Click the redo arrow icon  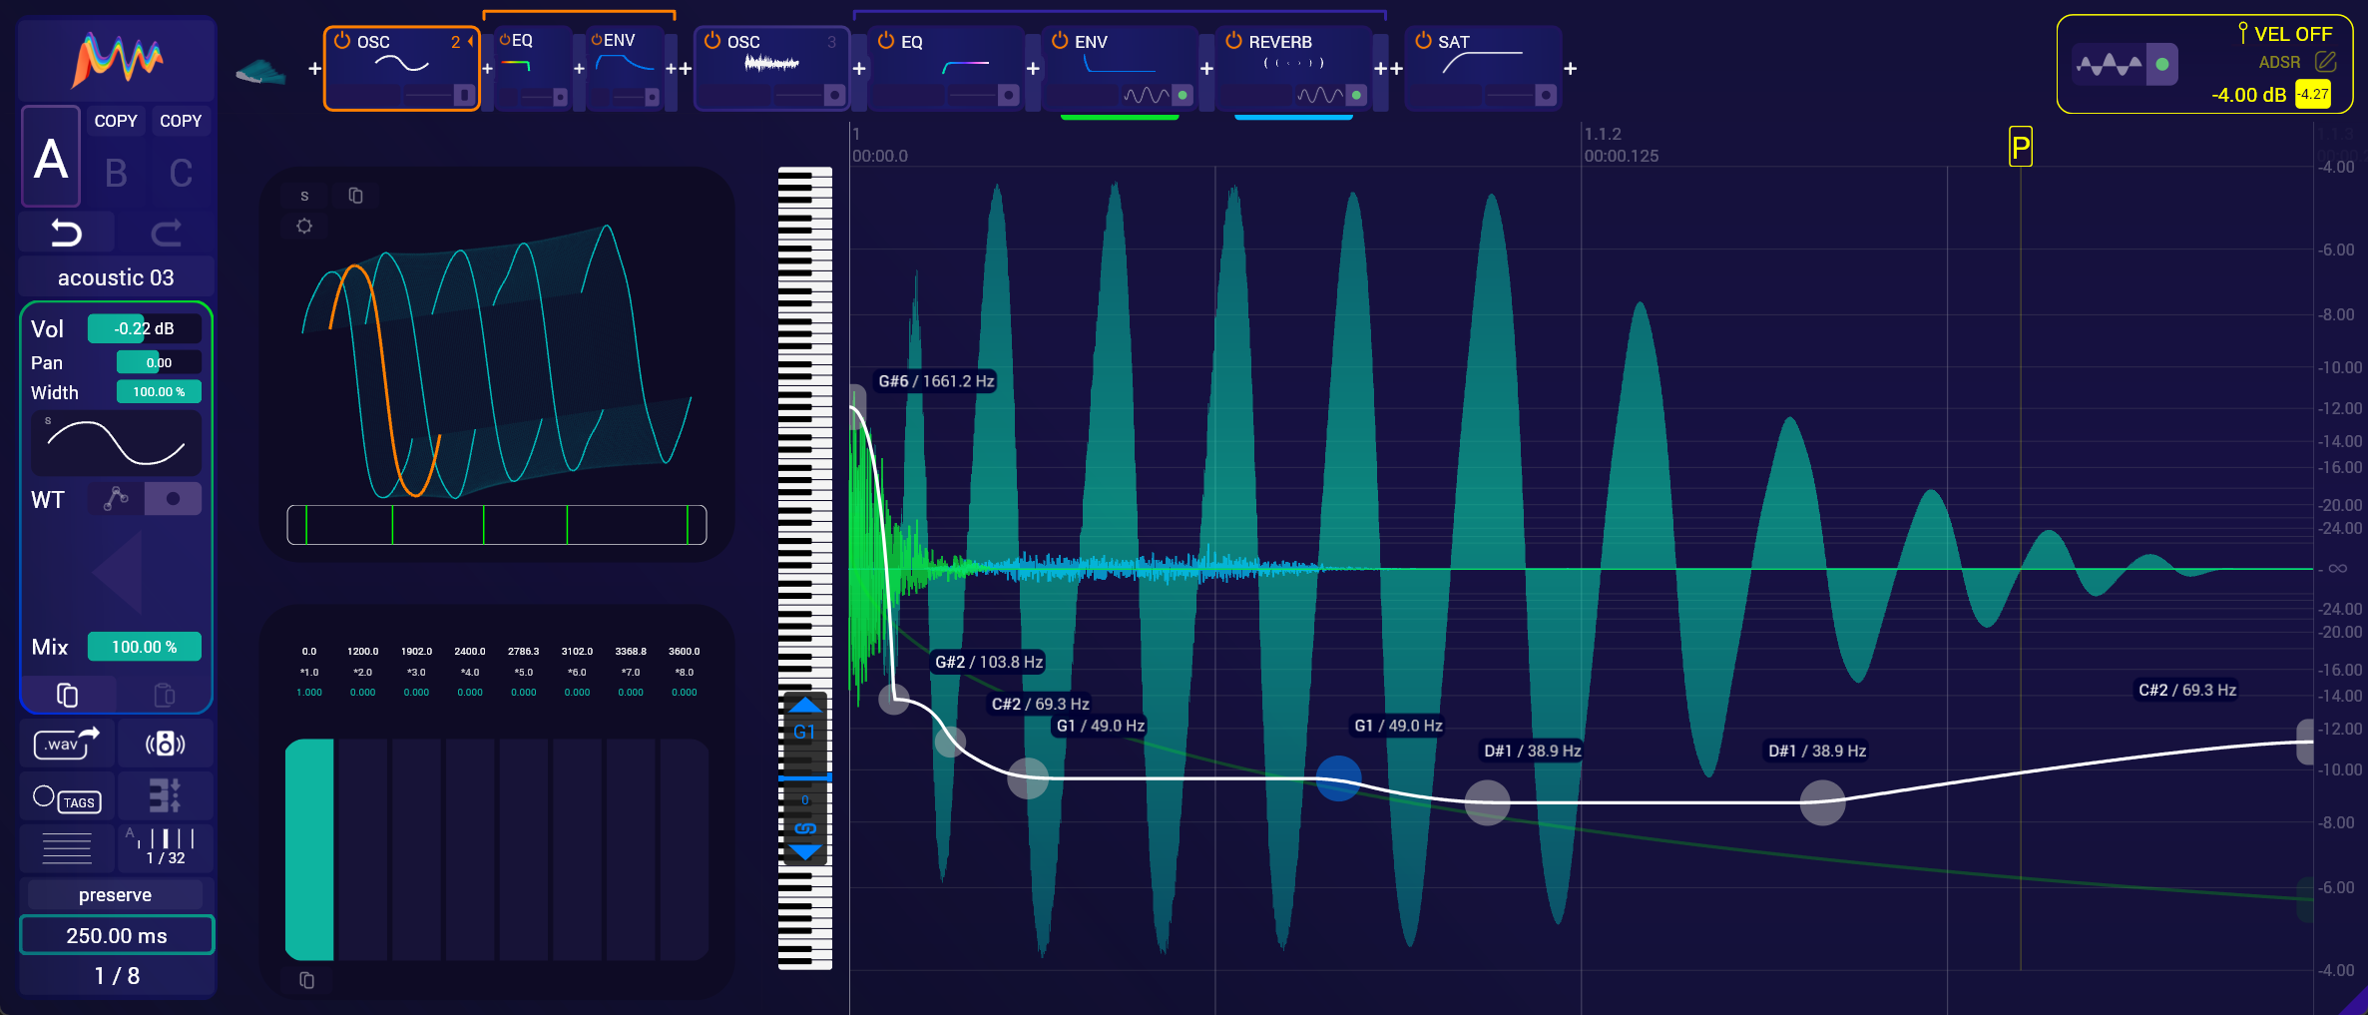(x=166, y=233)
